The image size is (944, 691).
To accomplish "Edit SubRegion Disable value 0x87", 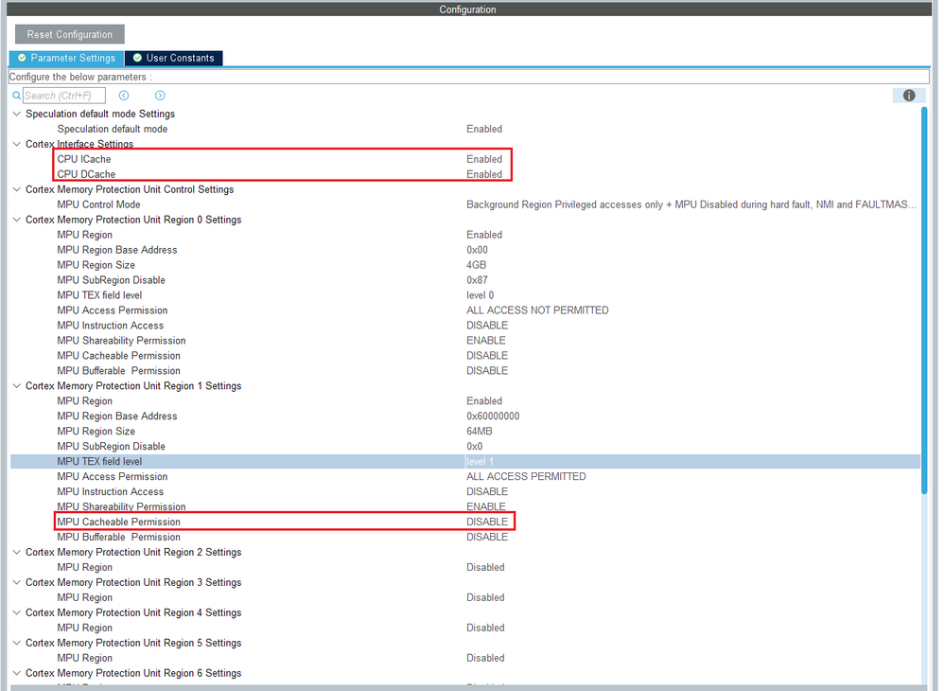I will pyautogui.click(x=477, y=279).
